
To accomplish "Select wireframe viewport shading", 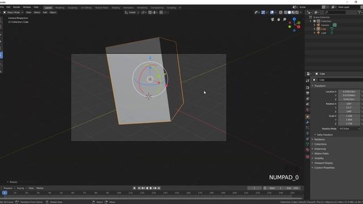I will click(x=285, y=12).
